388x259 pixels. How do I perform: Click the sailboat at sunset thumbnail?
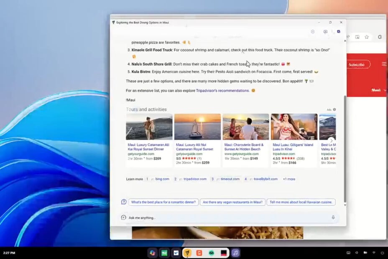(x=197, y=127)
